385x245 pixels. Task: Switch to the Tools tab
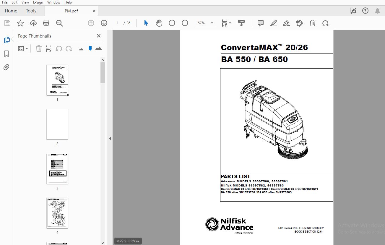31,11
